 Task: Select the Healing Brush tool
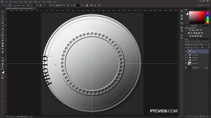pos(2,29)
